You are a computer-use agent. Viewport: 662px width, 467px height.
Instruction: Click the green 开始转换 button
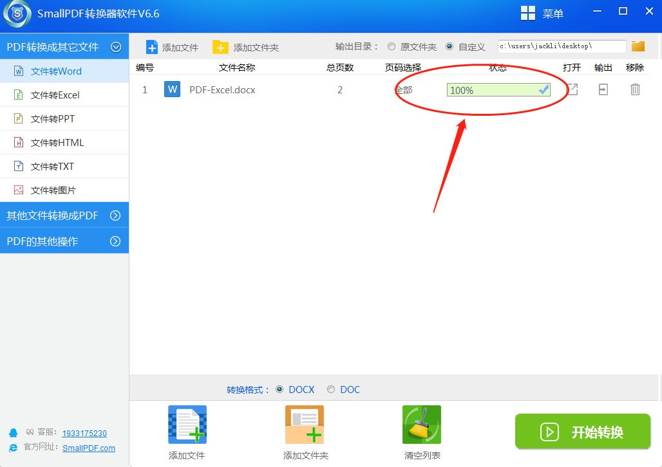583,432
